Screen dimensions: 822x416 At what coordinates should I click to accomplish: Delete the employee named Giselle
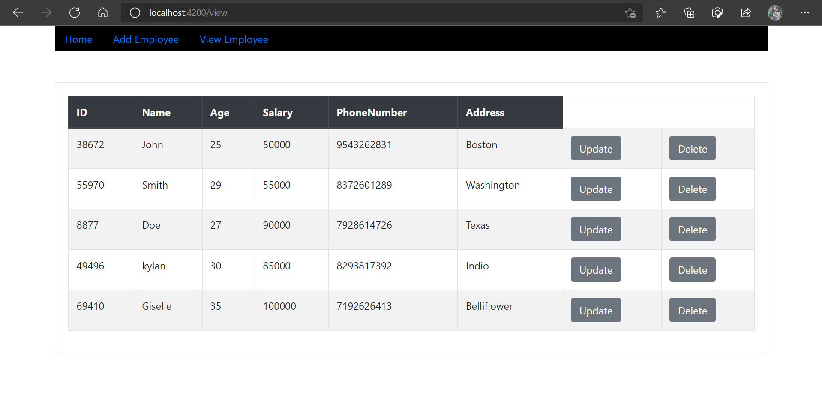click(692, 310)
